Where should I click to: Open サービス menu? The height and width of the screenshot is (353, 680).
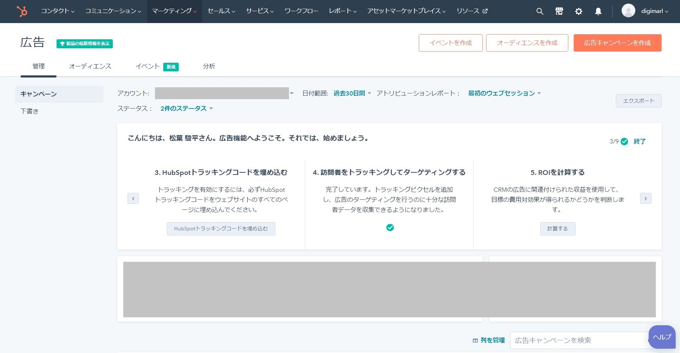pos(260,11)
